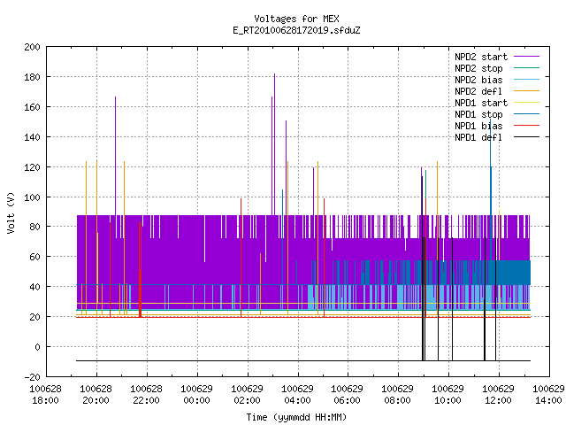Click the x-axis tick 100628 20:00

[96, 395]
